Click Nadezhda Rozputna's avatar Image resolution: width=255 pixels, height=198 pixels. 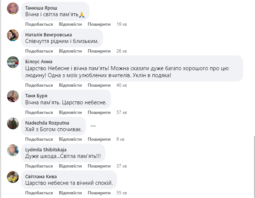pos(13,123)
